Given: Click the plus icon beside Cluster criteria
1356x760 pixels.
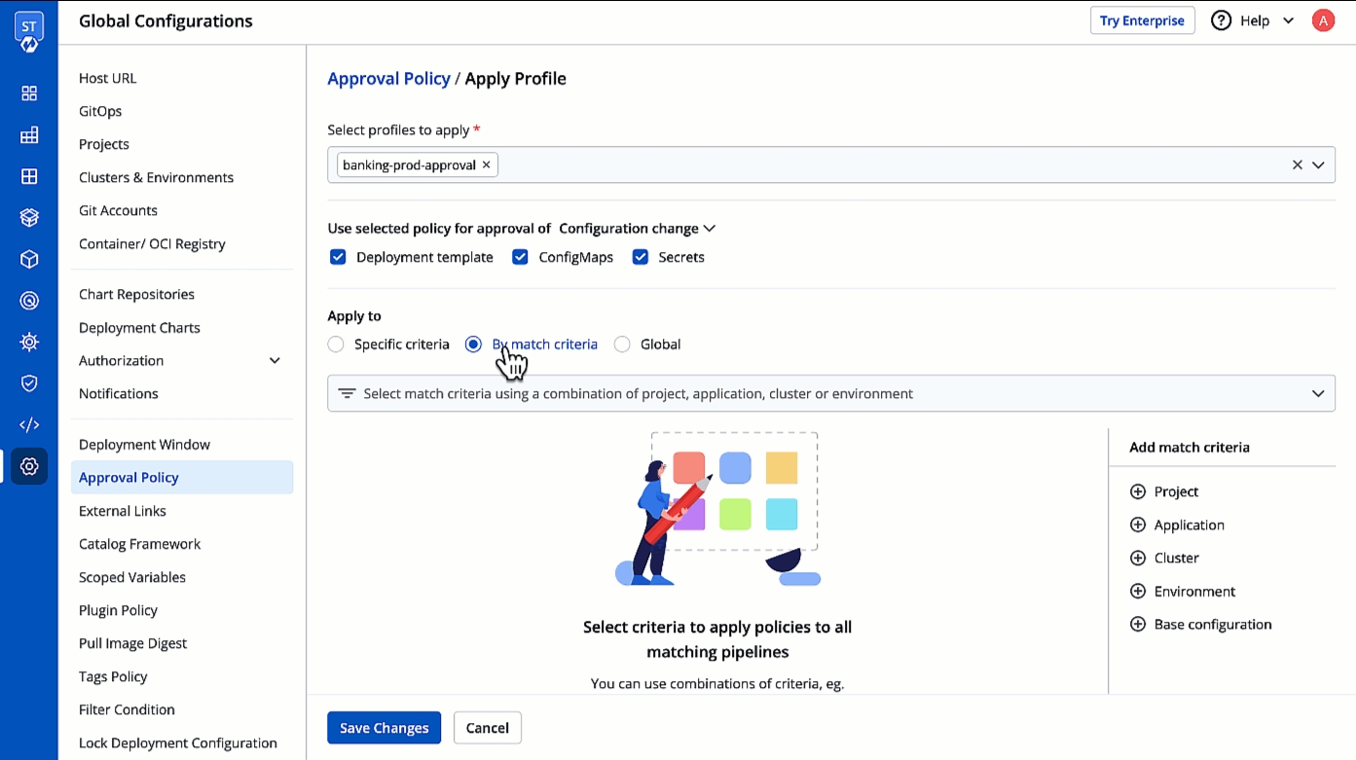Looking at the screenshot, I should point(1137,558).
